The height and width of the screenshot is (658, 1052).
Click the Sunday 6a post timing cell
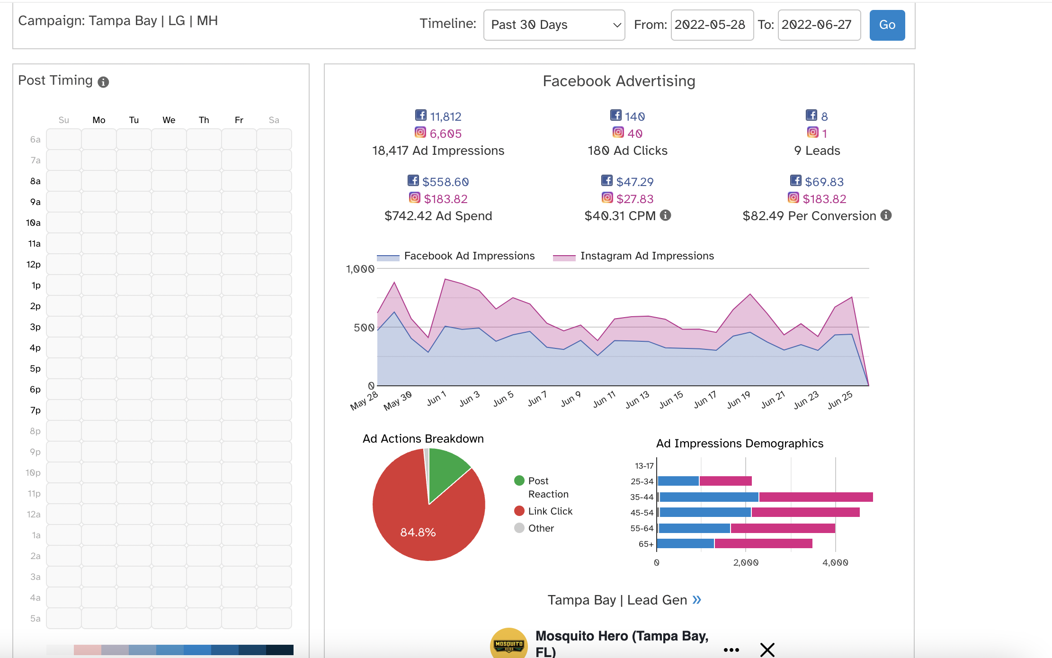pos(64,140)
